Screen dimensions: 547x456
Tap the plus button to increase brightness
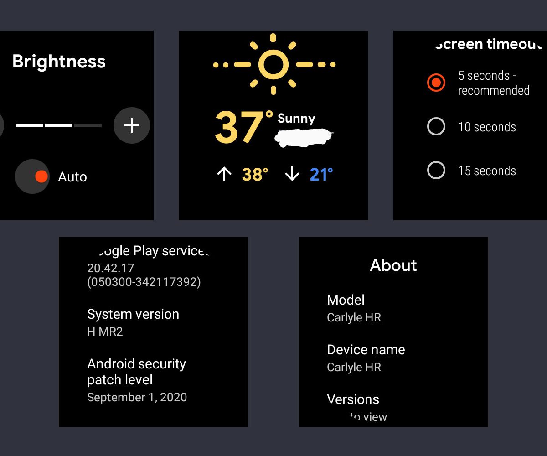click(x=131, y=125)
